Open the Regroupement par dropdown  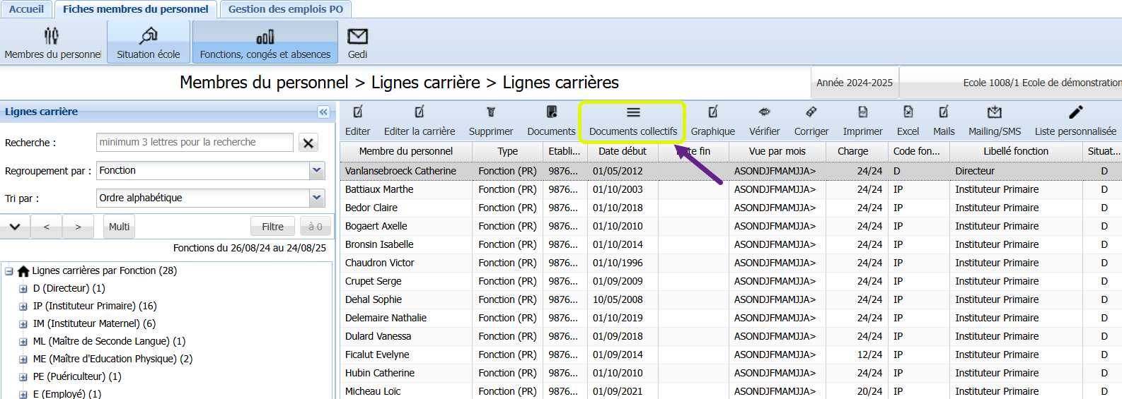pyautogui.click(x=317, y=170)
